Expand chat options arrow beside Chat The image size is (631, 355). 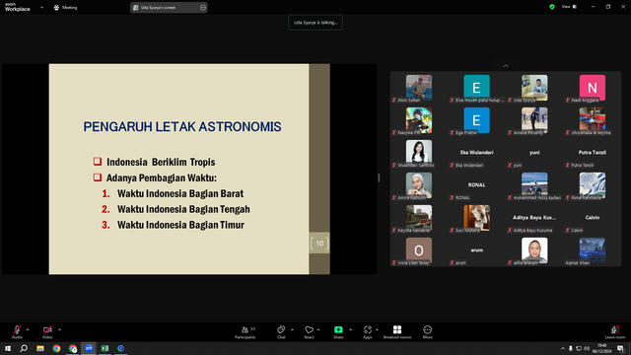click(x=292, y=329)
